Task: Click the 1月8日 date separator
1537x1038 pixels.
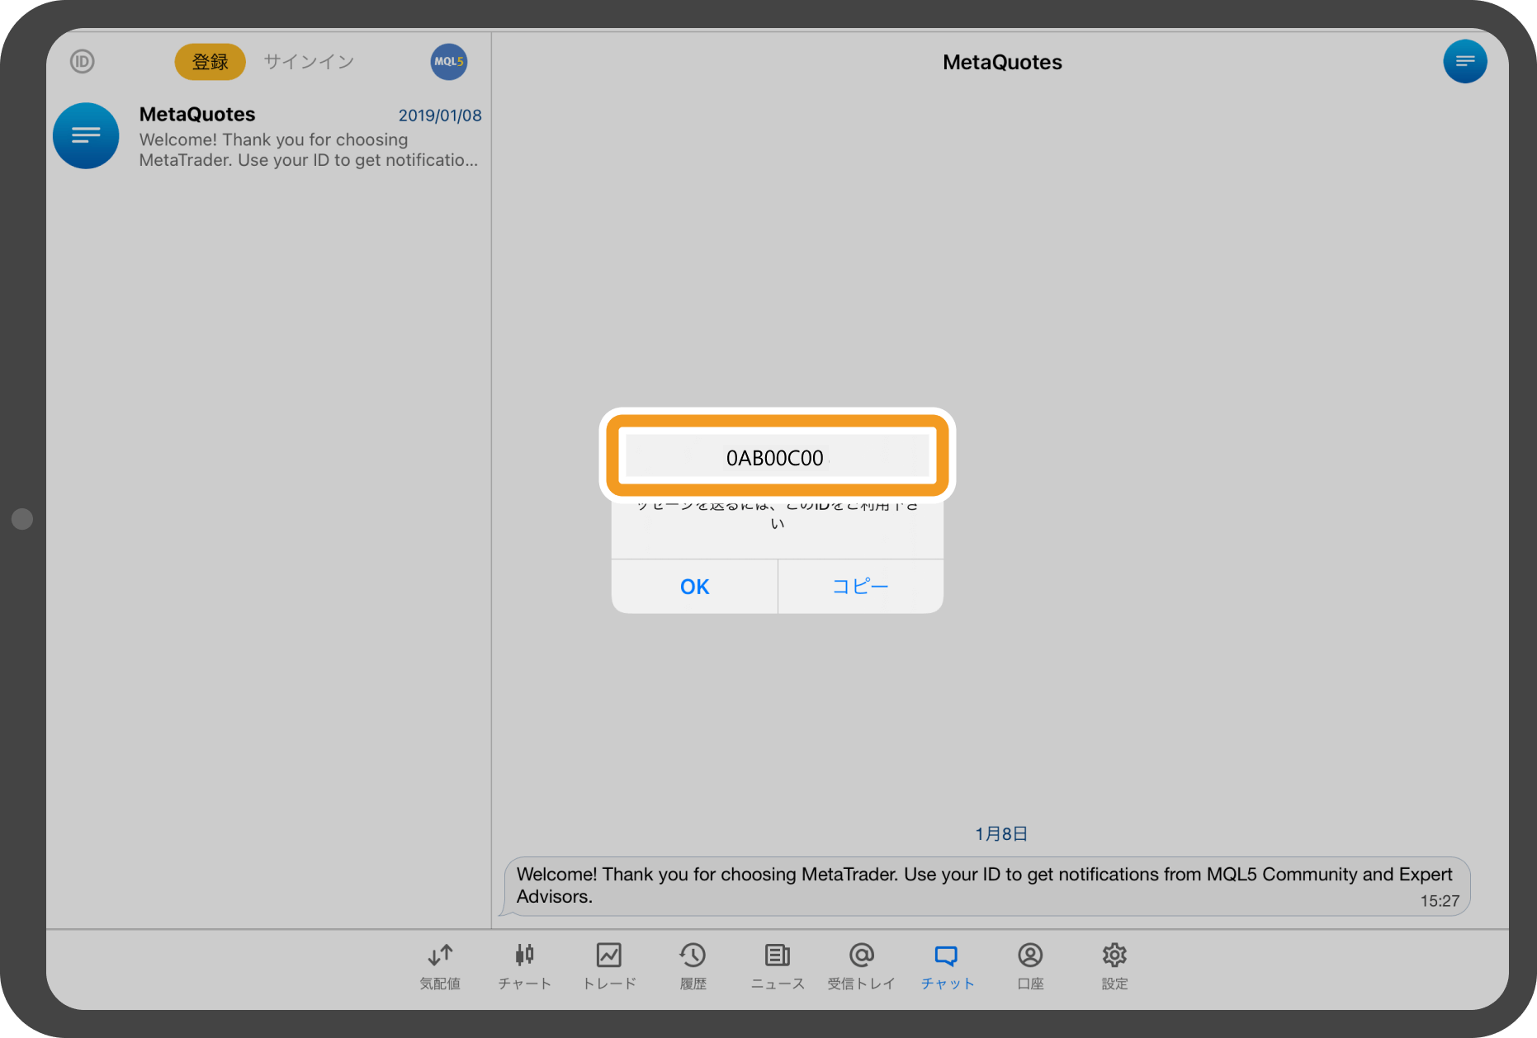Action: [1001, 833]
